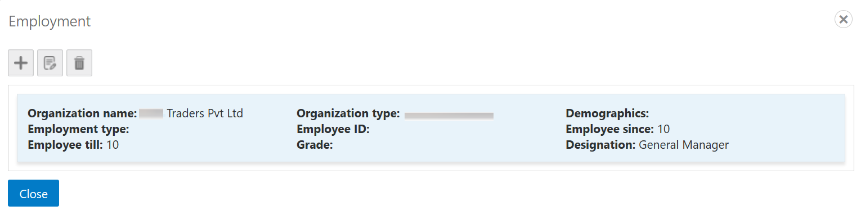This screenshot has height=215, width=861.
Task: Select the employment record card
Action: [x=431, y=129]
